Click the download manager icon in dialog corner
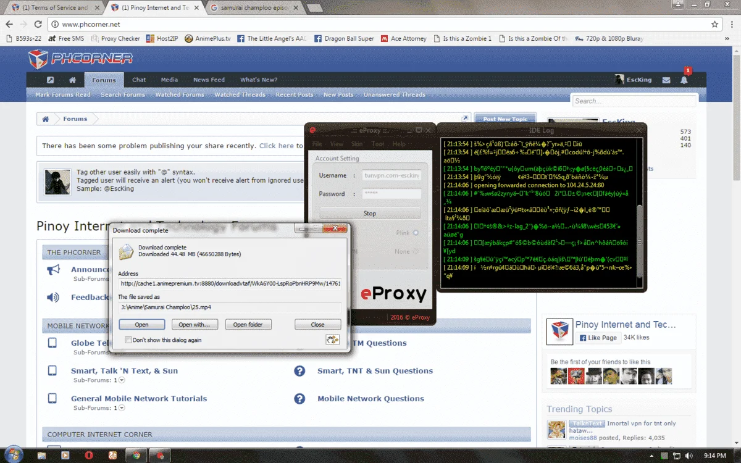 [332, 340]
